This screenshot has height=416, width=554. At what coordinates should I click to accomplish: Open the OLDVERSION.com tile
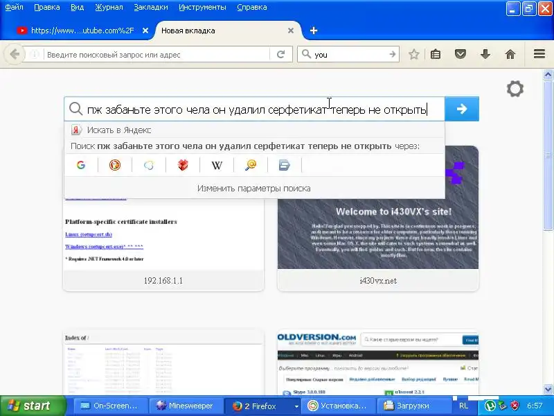[x=378, y=363]
